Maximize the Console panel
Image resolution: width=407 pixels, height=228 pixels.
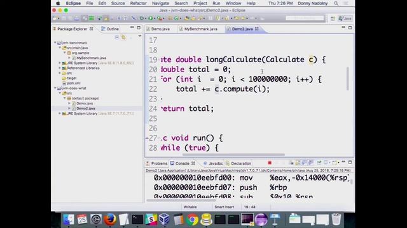tap(350, 162)
